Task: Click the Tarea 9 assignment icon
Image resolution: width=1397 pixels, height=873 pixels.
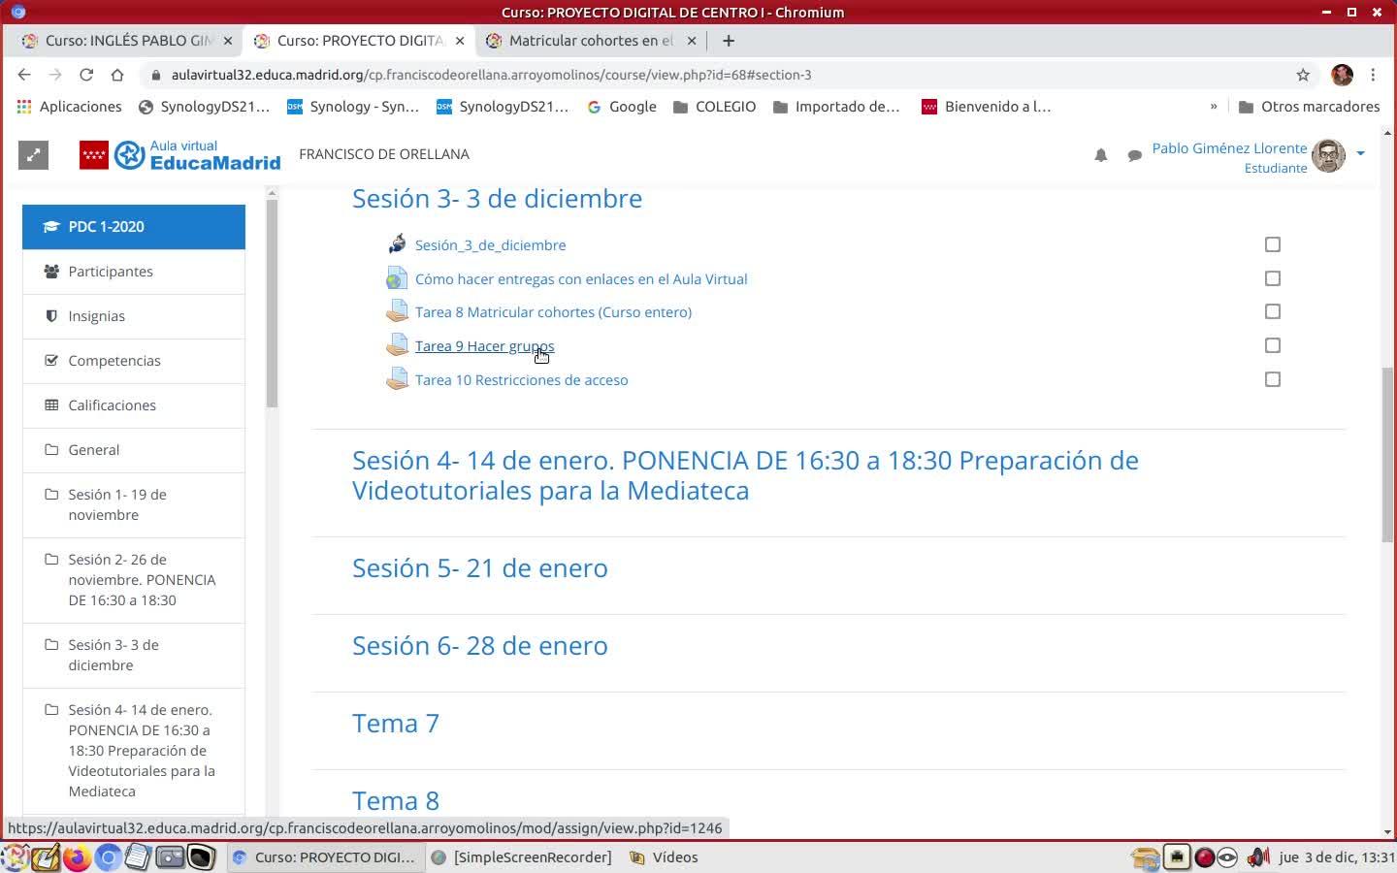Action: 397,345
